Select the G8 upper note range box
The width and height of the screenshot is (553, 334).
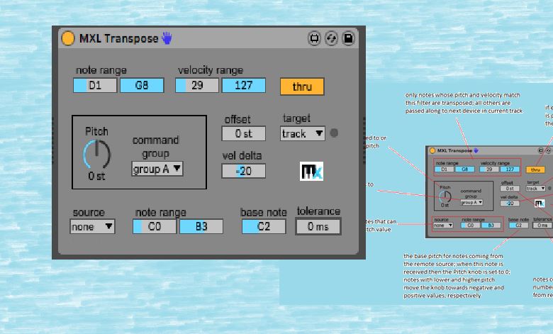pos(142,86)
